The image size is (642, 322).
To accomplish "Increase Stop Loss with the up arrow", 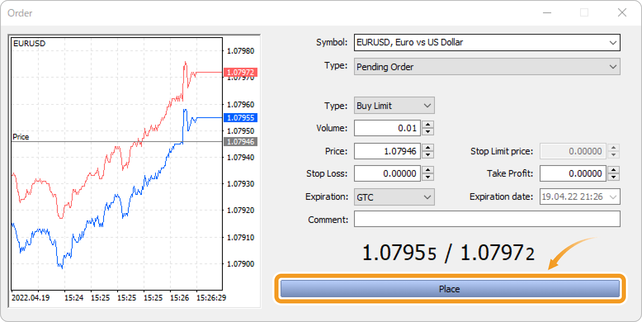I will 428,170.
